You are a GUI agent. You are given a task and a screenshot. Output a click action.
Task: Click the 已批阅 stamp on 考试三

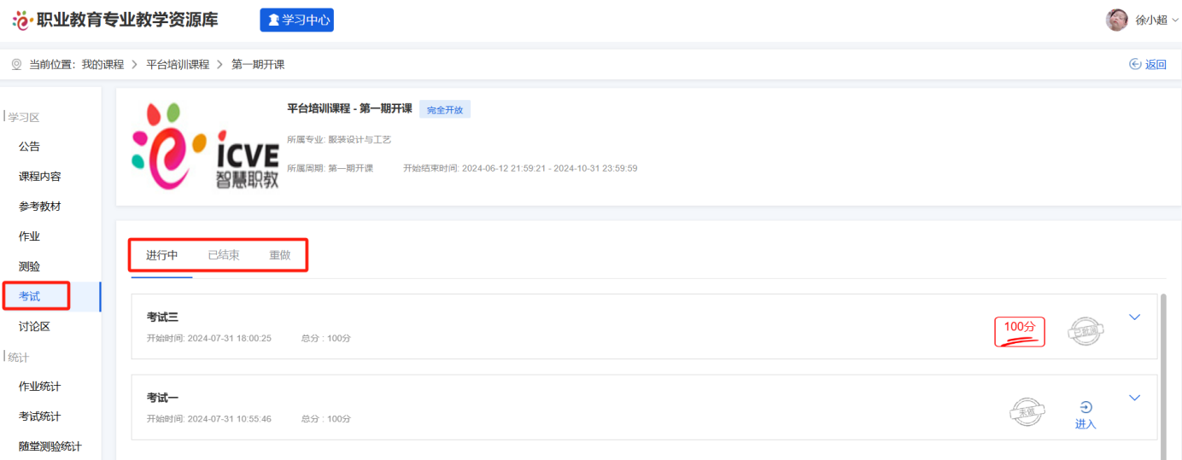point(1085,331)
